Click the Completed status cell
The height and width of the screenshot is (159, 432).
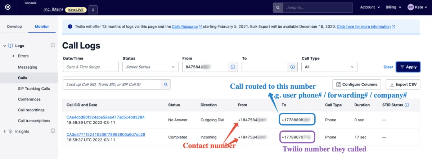[178, 137]
